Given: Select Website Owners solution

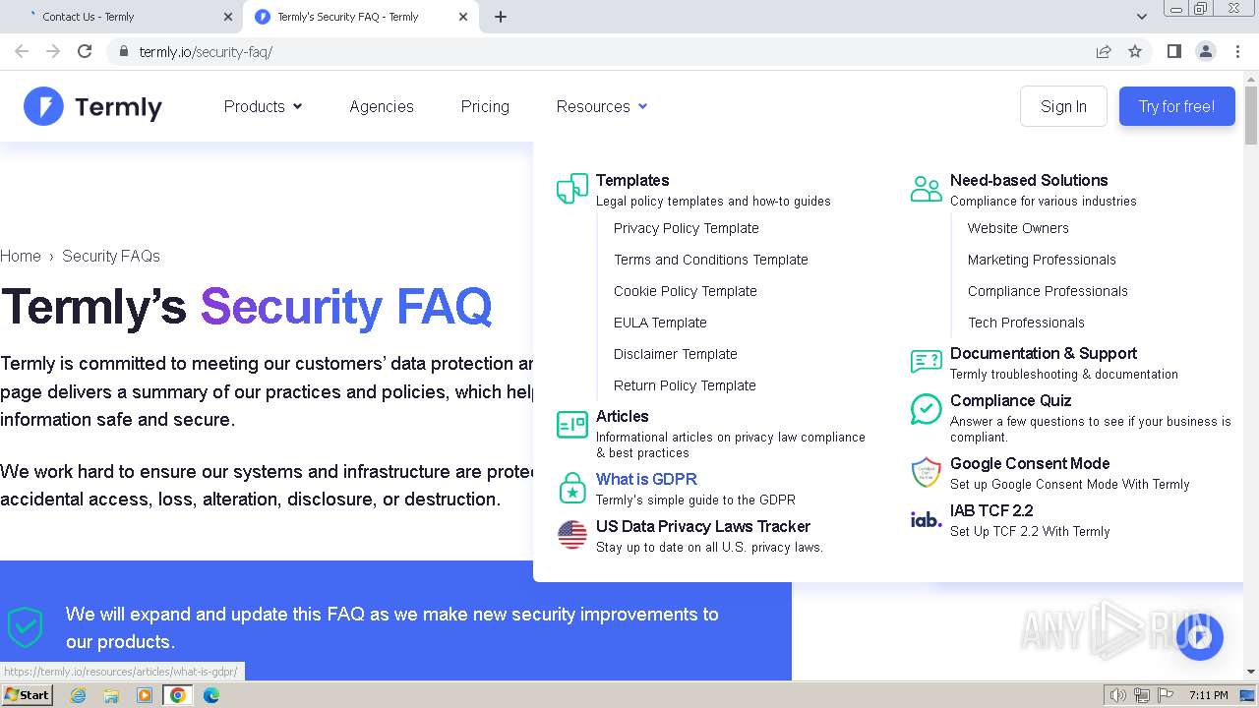Looking at the screenshot, I should (x=1018, y=228).
